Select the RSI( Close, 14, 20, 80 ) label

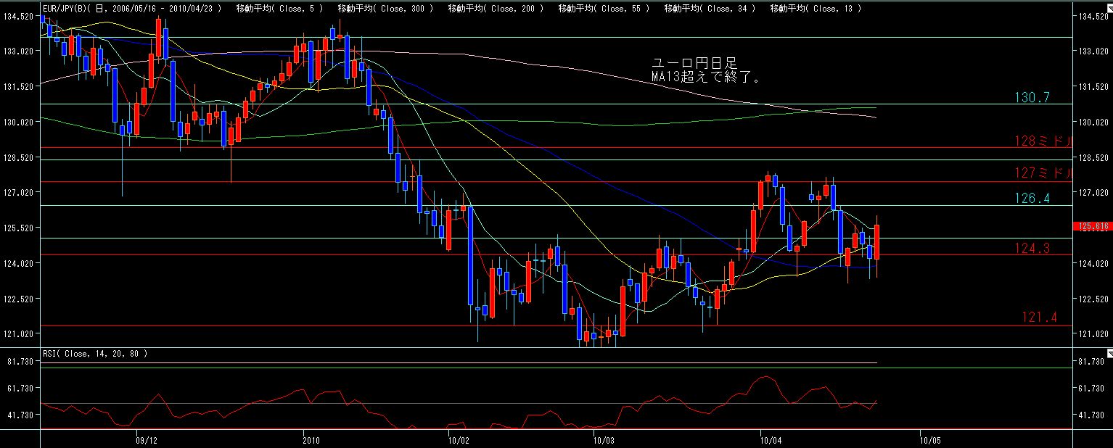pyautogui.click(x=95, y=354)
